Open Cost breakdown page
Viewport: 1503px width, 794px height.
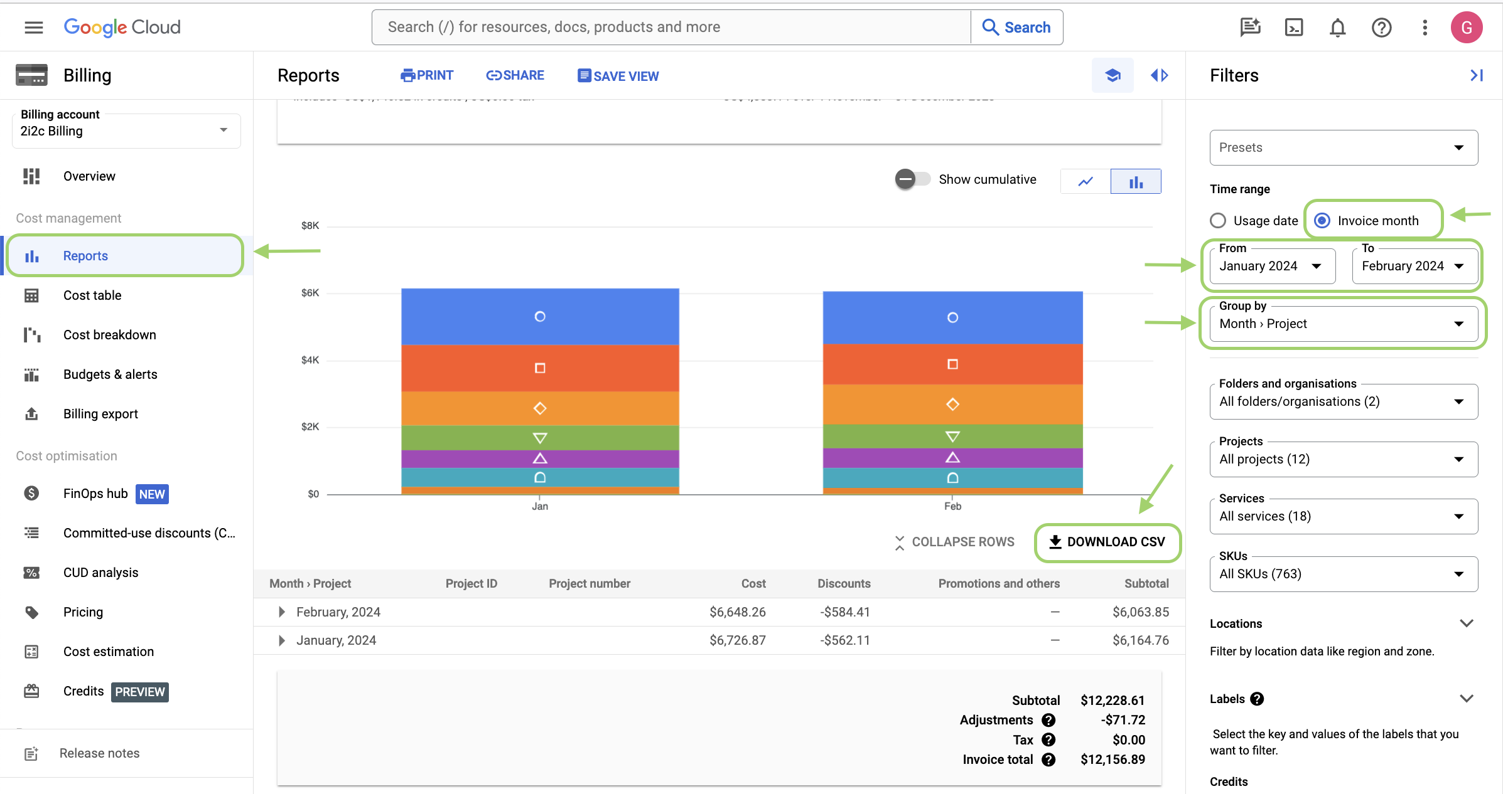pos(110,335)
